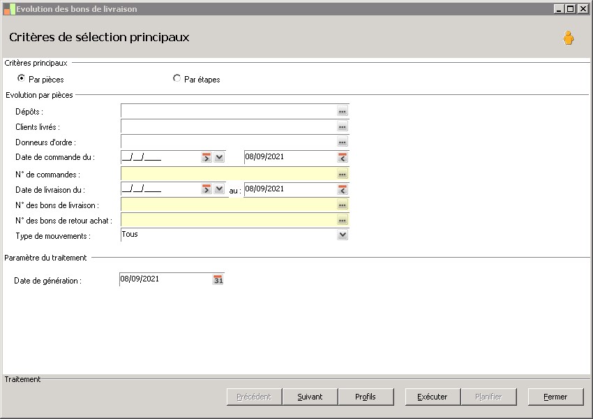Minimize the Evolution des bons de livraison window
This screenshot has height=419, width=593.
click(x=559, y=8)
